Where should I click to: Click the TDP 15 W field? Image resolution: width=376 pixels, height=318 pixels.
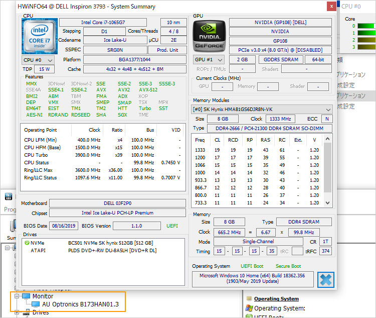(44, 69)
